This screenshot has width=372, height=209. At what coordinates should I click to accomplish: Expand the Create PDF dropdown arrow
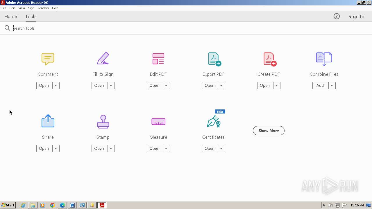(x=276, y=85)
